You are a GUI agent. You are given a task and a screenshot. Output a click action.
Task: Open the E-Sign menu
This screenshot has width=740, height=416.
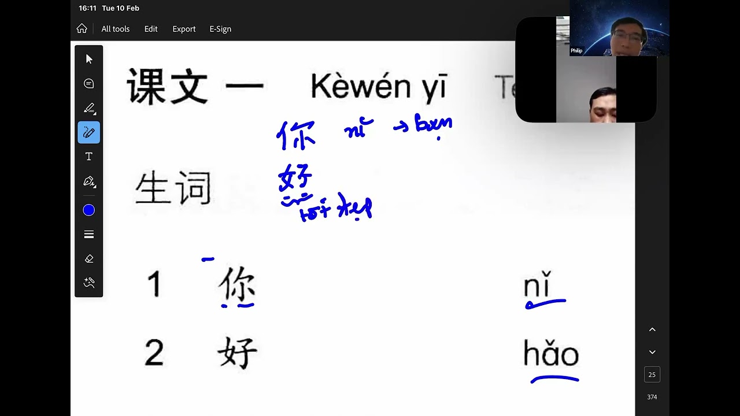220,29
